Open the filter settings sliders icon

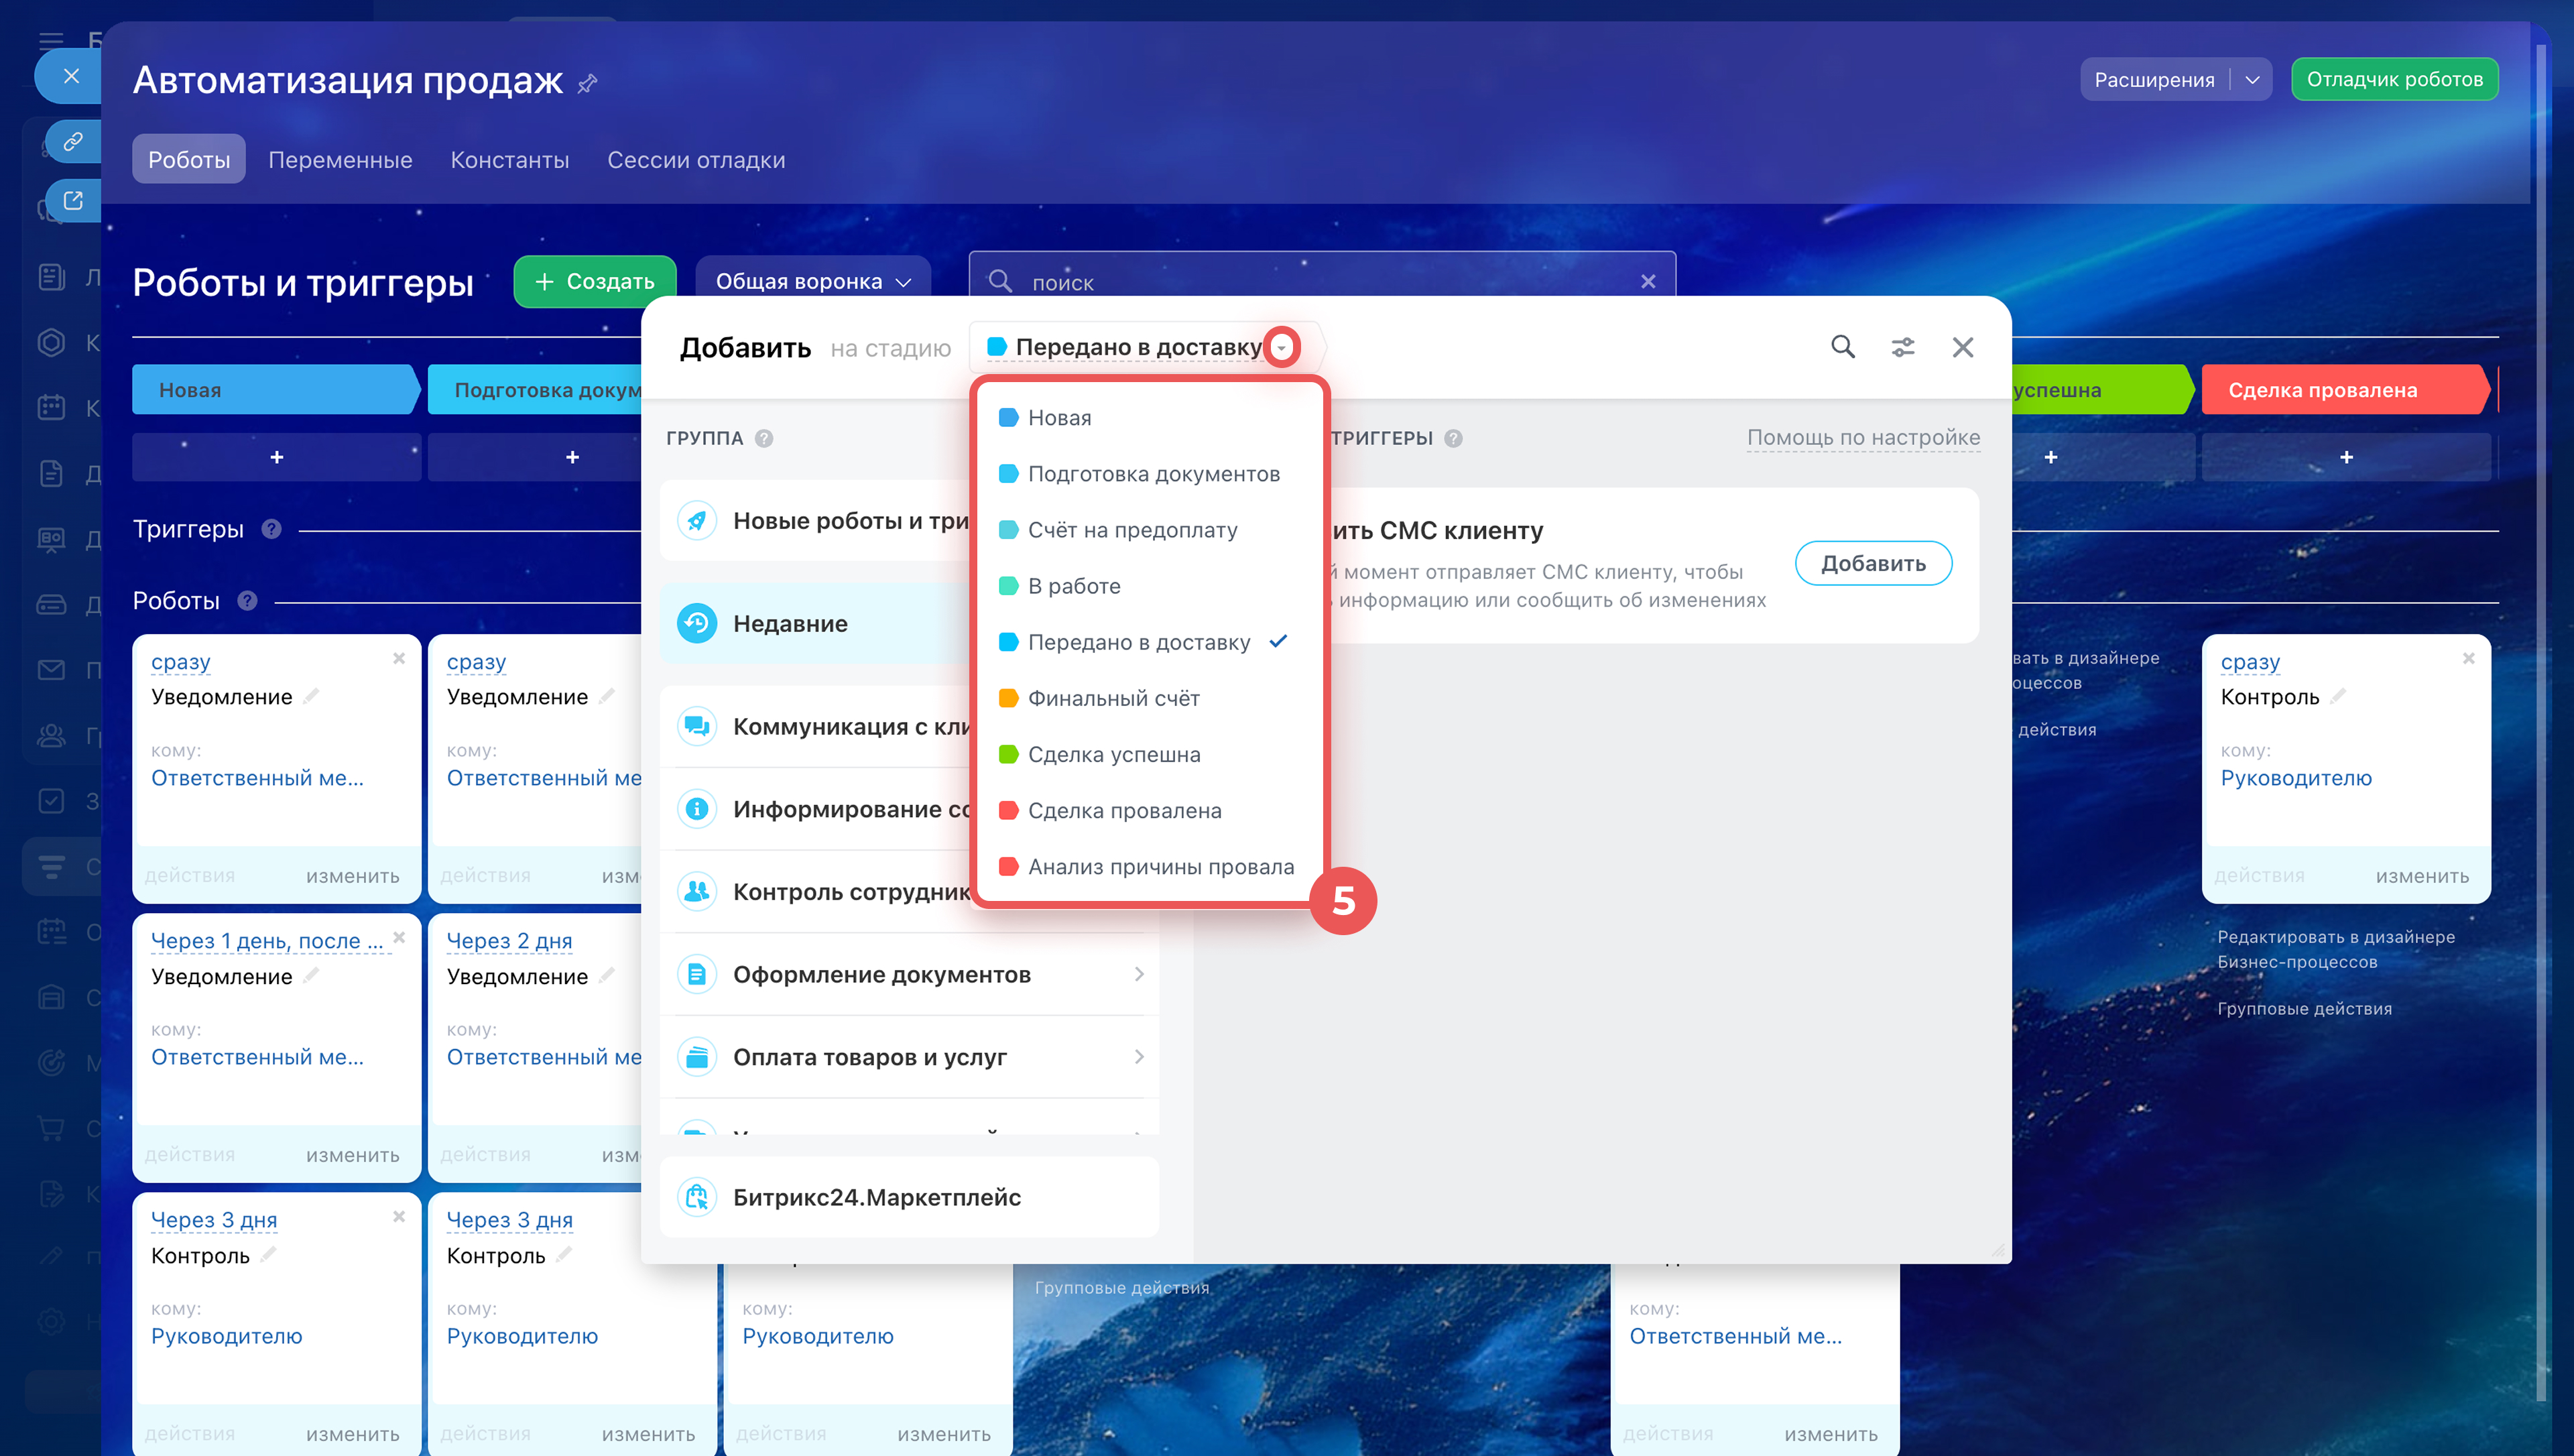[1902, 347]
